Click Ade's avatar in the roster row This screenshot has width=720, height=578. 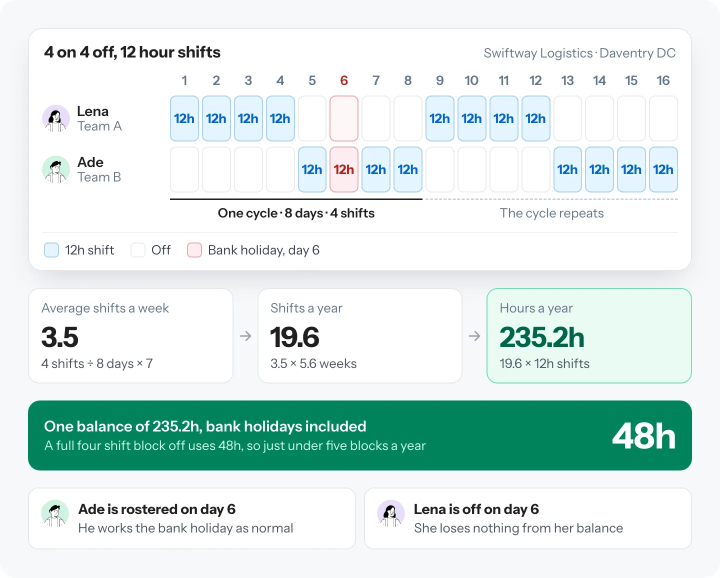(x=56, y=169)
